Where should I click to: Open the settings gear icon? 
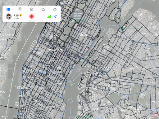click(x=55, y=9)
